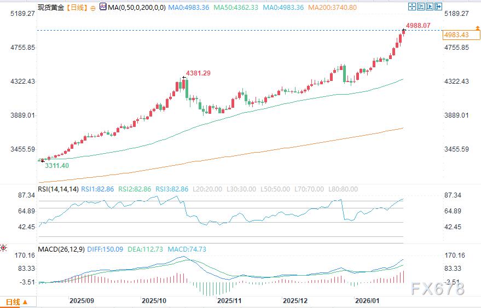
Task: Click the orange circle minus icon after 日线
Action: pyautogui.click(x=91, y=8)
